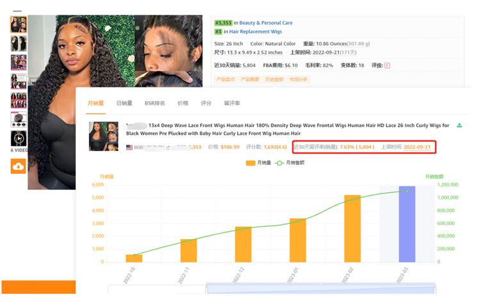Click the 7.63% review rate value
481x301 pixels.
[347, 147]
